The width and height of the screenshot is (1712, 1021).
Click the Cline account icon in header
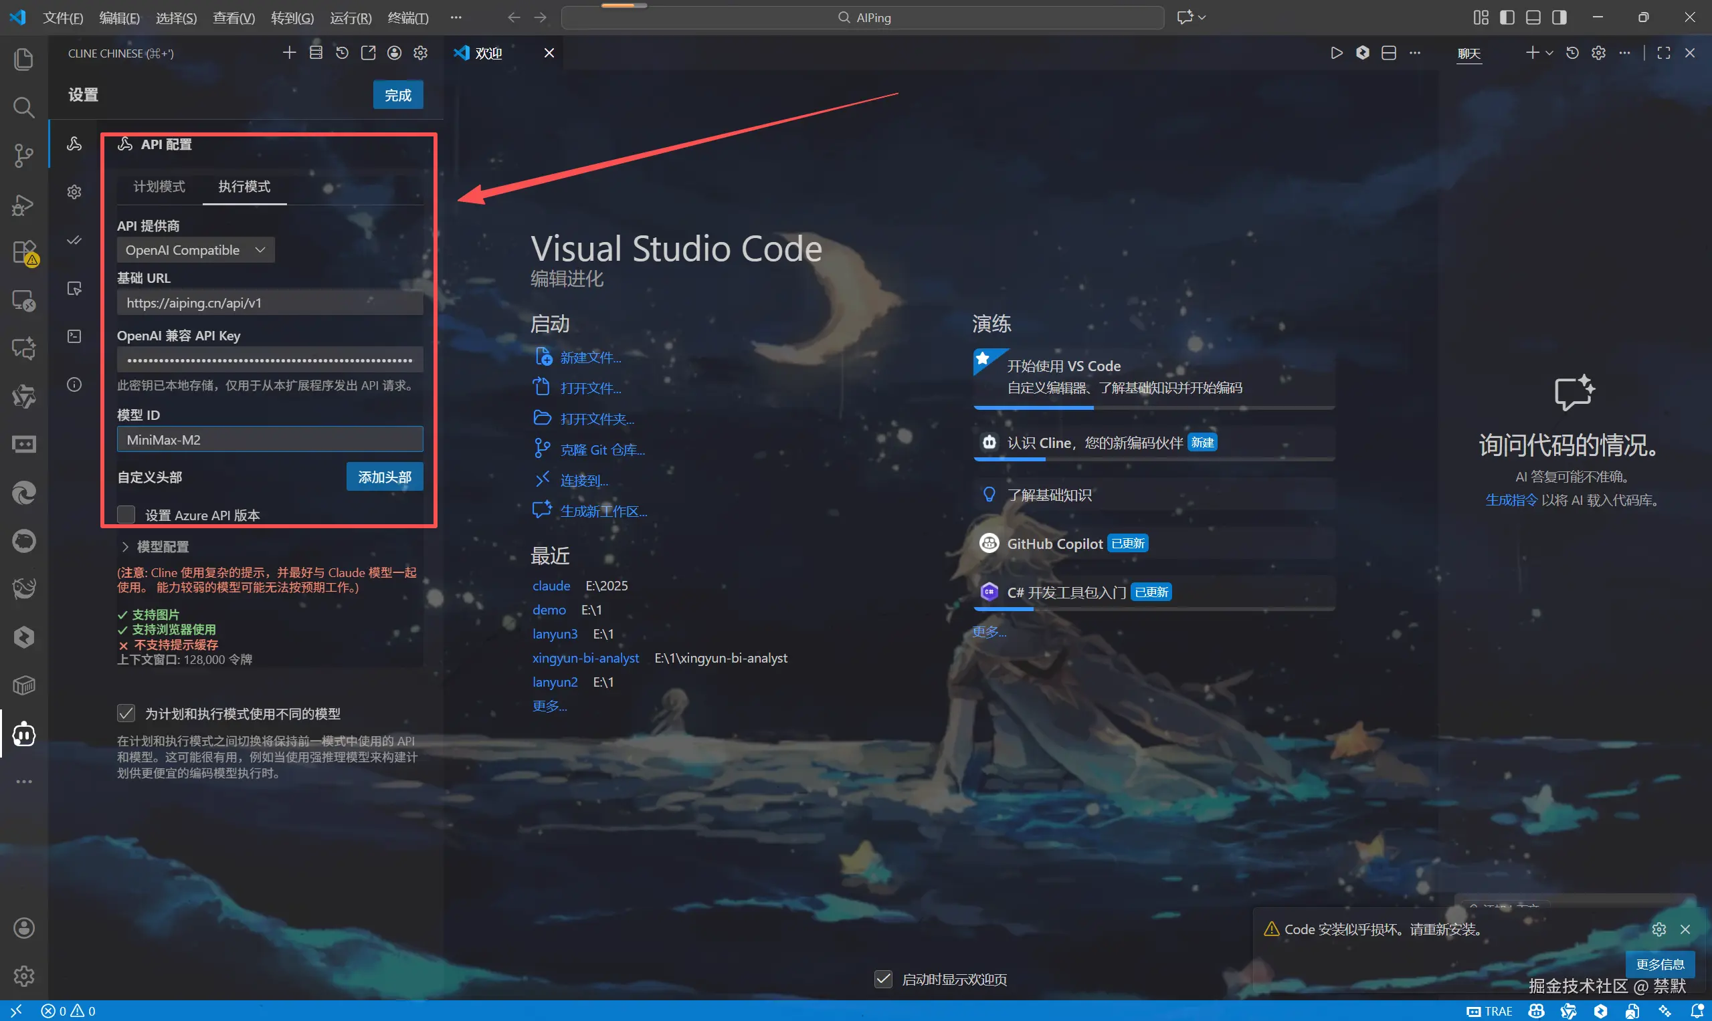[x=395, y=53]
